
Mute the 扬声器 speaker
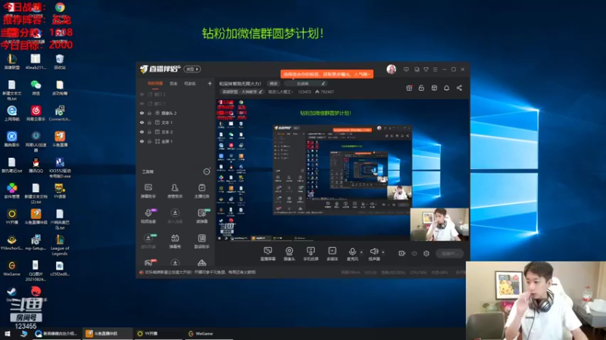pyautogui.click(x=373, y=254)
